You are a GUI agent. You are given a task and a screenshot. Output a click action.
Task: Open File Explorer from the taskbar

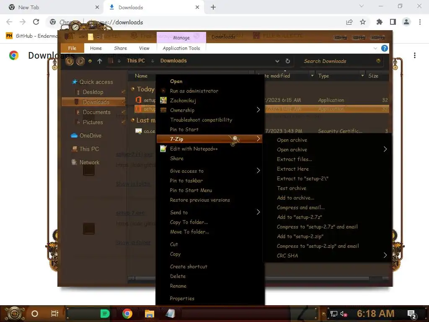point(150,314)
